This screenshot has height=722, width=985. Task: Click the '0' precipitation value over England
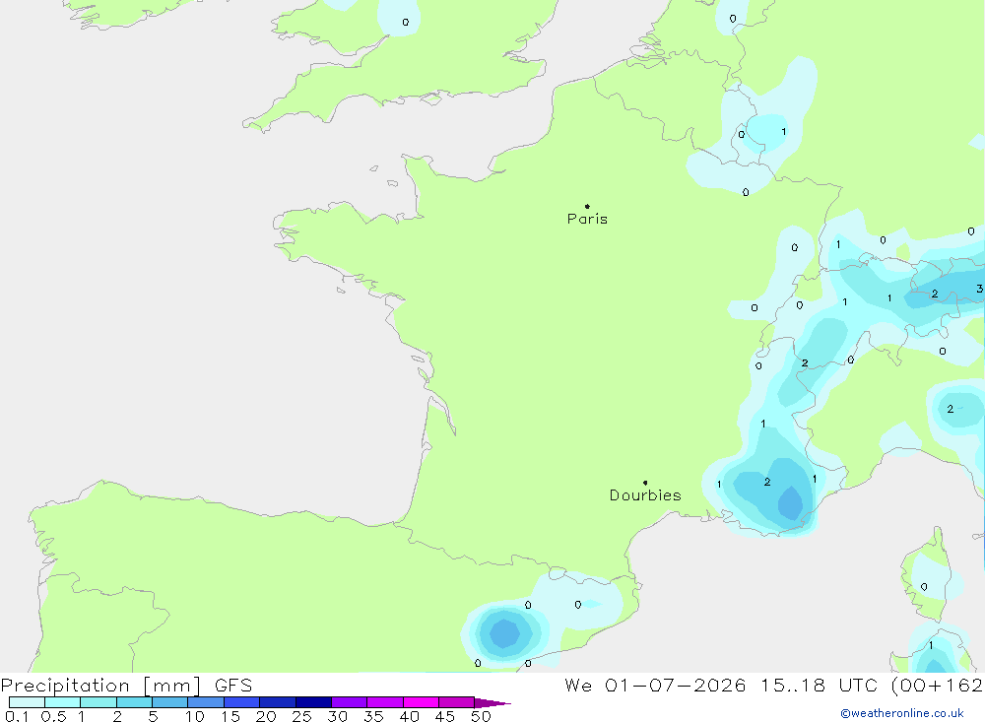pyautogui.click(x=405, y=22)
